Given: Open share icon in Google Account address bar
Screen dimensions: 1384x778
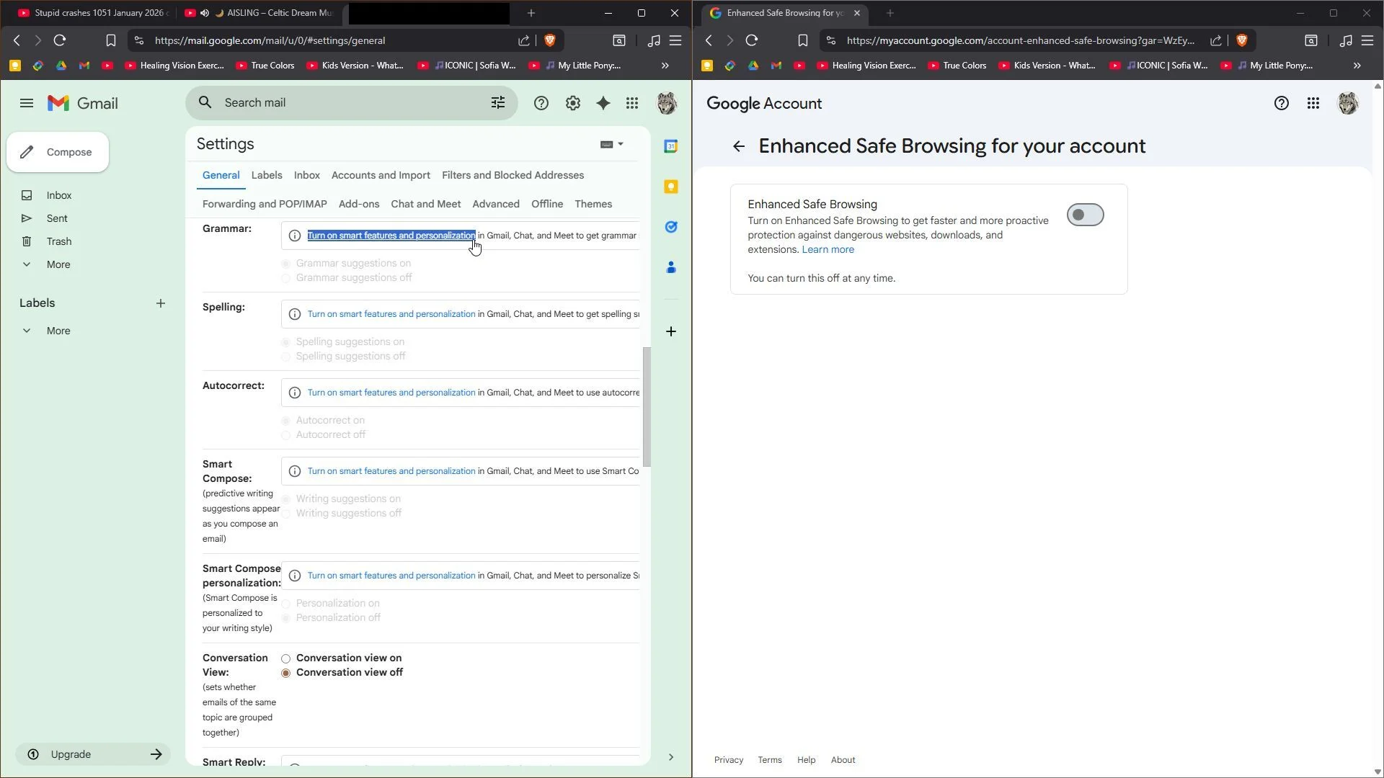Looking at the screenshot, I should (1216, 40).
